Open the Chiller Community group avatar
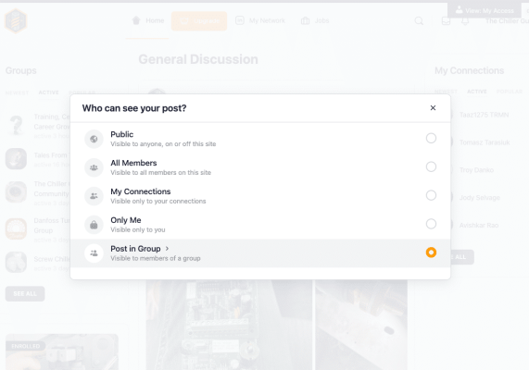 click(16, 192)
